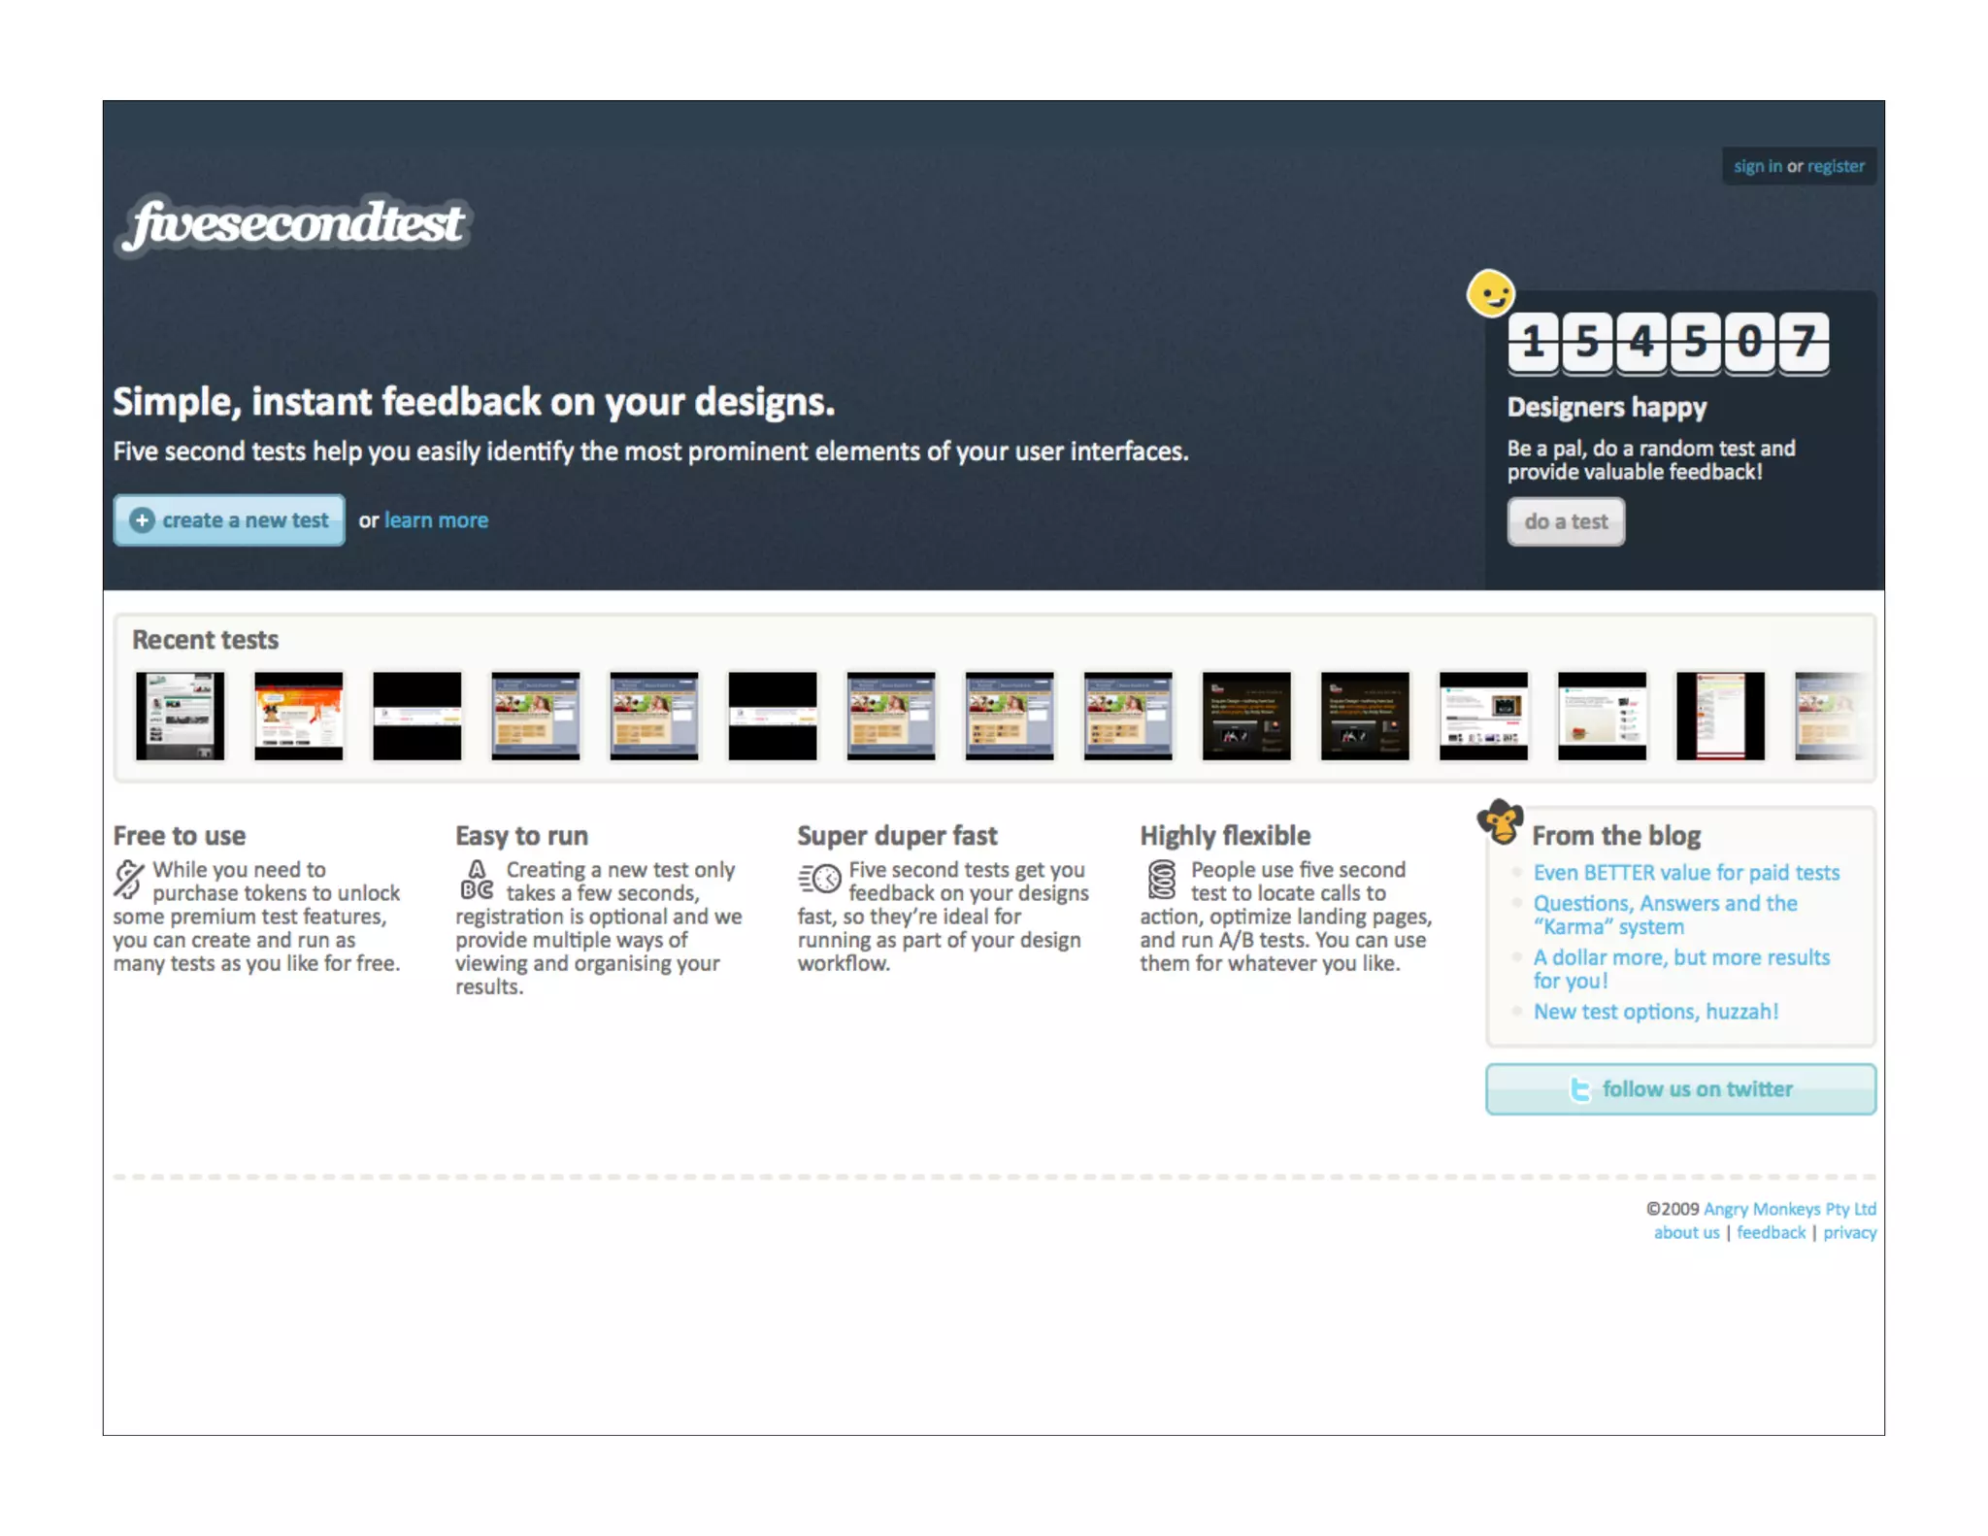This screenshot has width=1988, height=1536.
Task: Click the monkey icon beside From the blog
Action: pyautogui.click(x=1500, y=822)
